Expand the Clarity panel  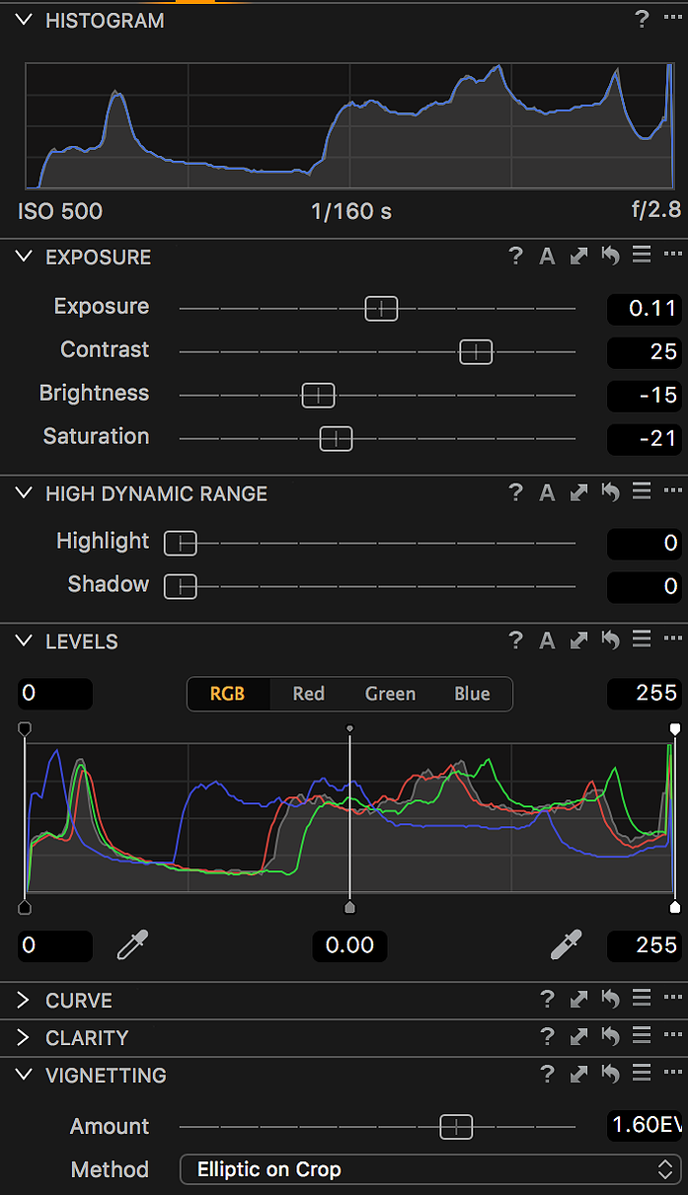click(25, 1037)
